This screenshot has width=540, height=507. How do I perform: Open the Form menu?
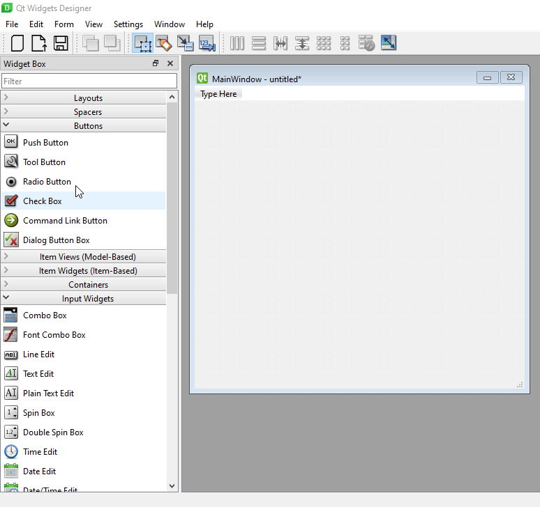[64, 24]
